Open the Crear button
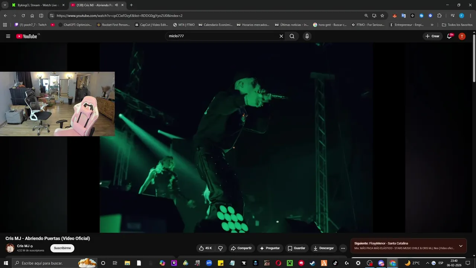The height and width of the screenshot is (268, 476). [x=432, y=36]
